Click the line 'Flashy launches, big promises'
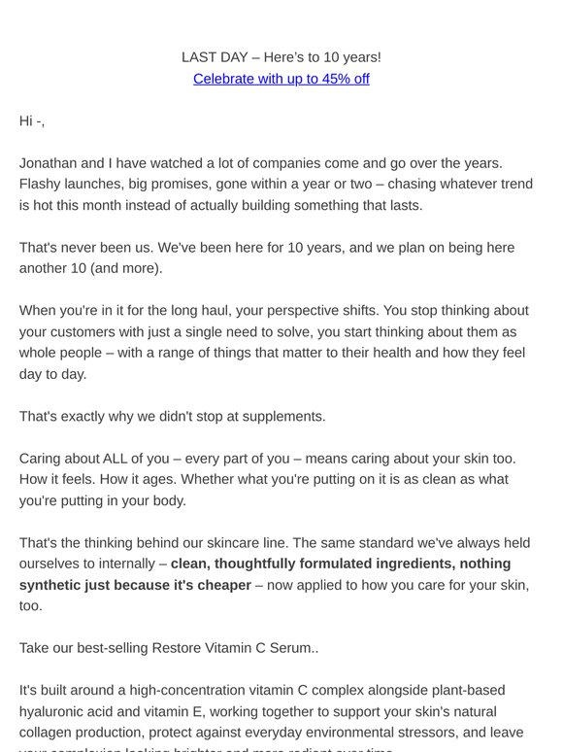 [x=276, y=184]
